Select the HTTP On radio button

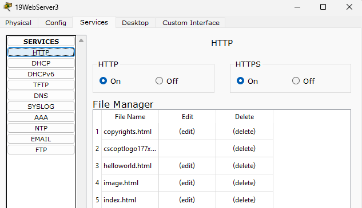coord(103,81)
